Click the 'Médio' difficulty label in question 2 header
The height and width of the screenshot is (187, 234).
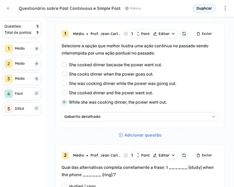pos(78,155)
